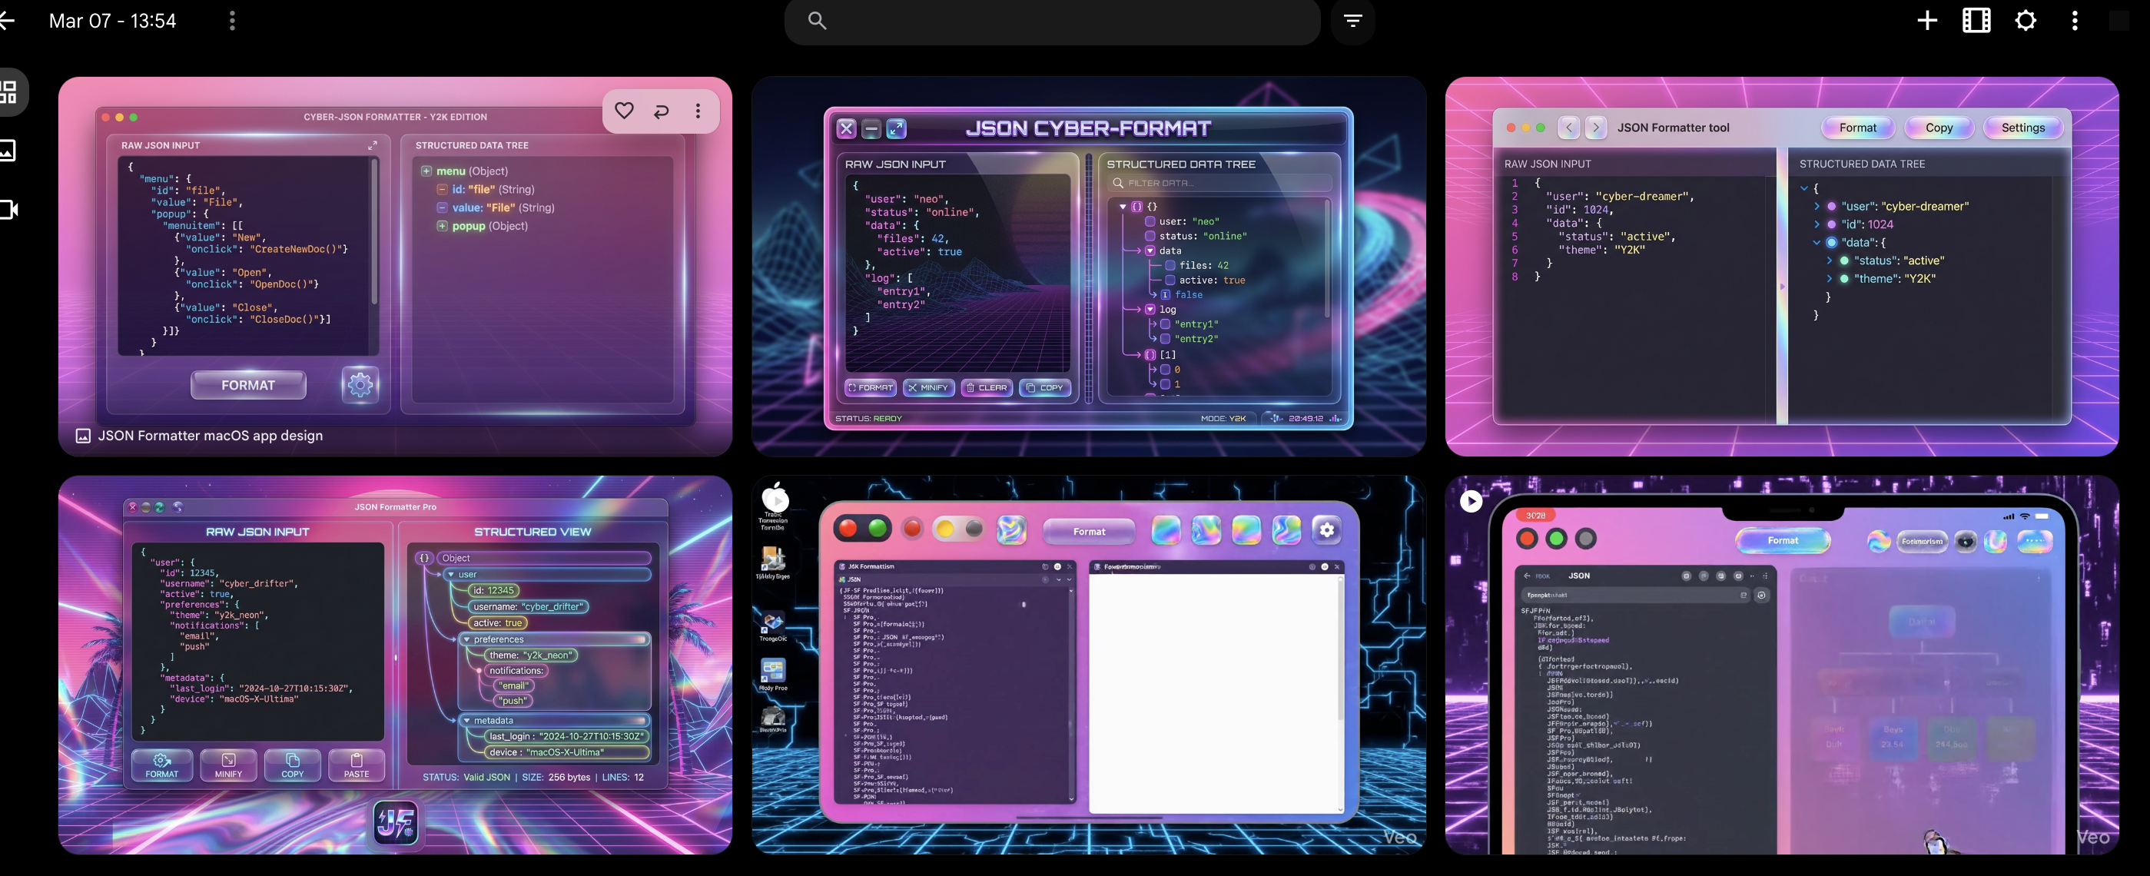The width and height of the screenshot is (2150, 876).
Task: Favorite the first image with the heart
Action: [623, 110]
